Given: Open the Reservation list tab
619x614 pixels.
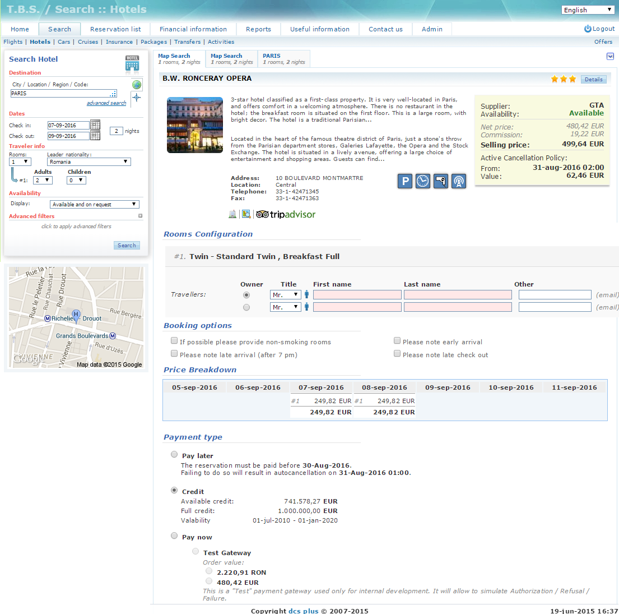Looking at the screenshot, I should click(115, 29).
